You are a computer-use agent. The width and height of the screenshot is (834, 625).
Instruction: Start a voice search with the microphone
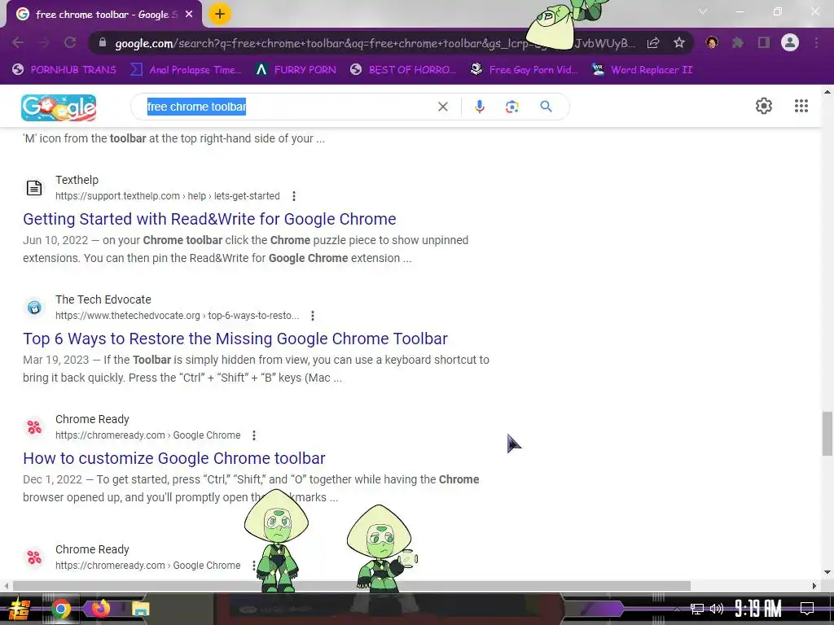(x=479, y=107)
